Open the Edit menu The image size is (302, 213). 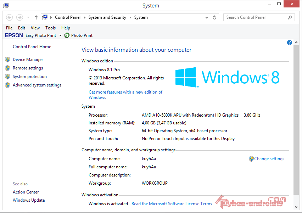pos(22,28)
